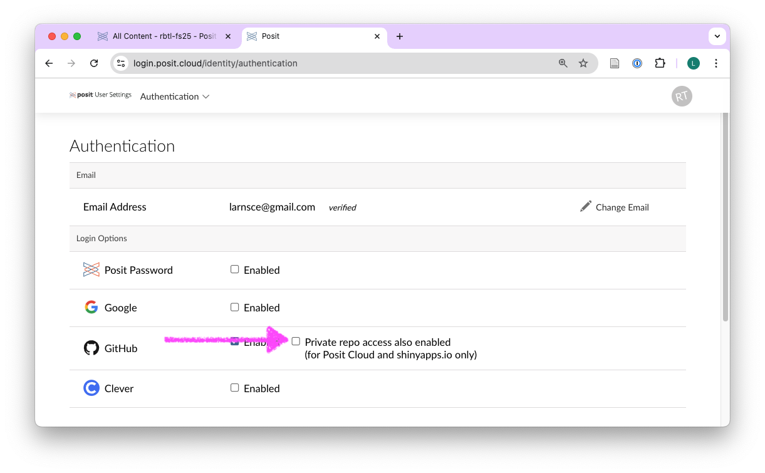The width and height of the screenshot is (765, 473).
Task: Close the browser window
Action: [52, 36]
